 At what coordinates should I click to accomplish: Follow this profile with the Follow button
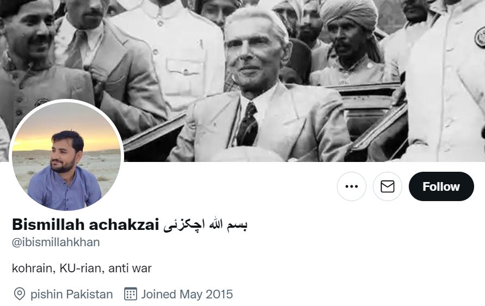coord(441,186)
